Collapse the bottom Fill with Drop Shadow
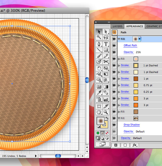This screenshot has width=162, height=166. click(x=119, y=118)
